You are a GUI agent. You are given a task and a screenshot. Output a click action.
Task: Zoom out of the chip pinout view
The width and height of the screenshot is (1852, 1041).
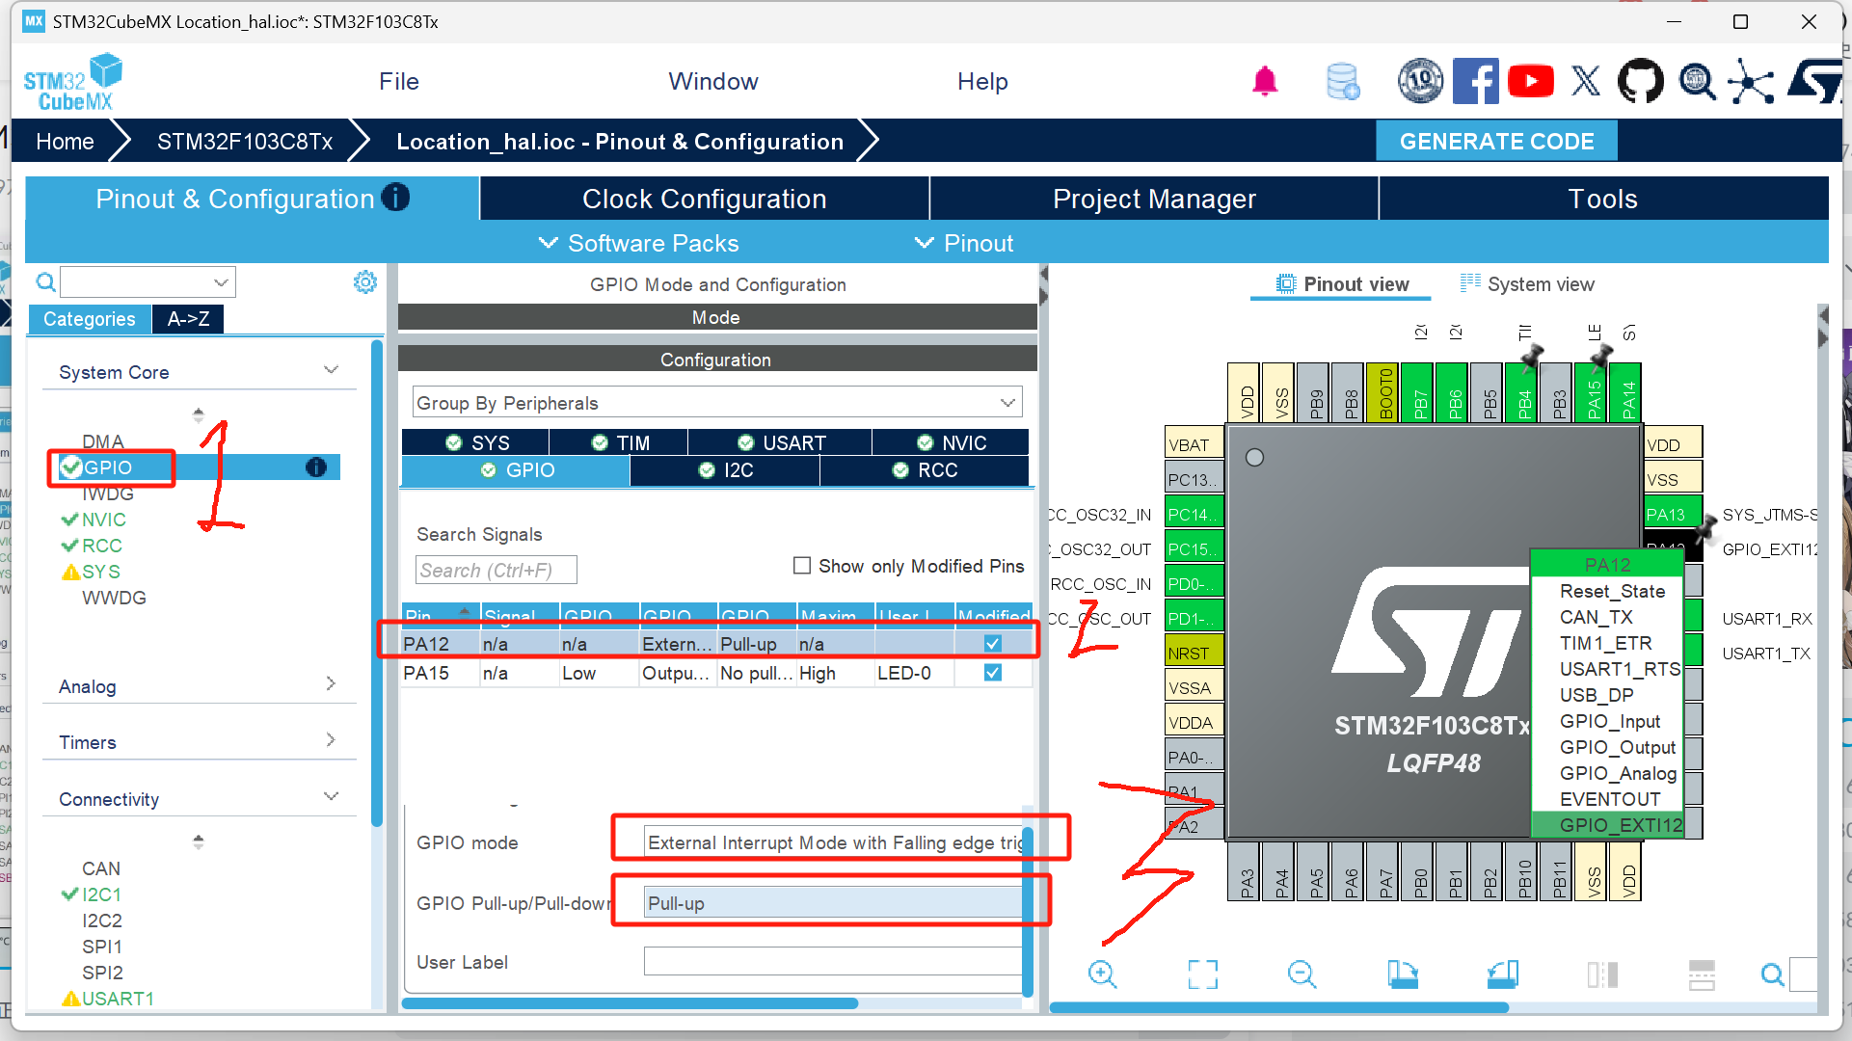[x=1302, y=974]
